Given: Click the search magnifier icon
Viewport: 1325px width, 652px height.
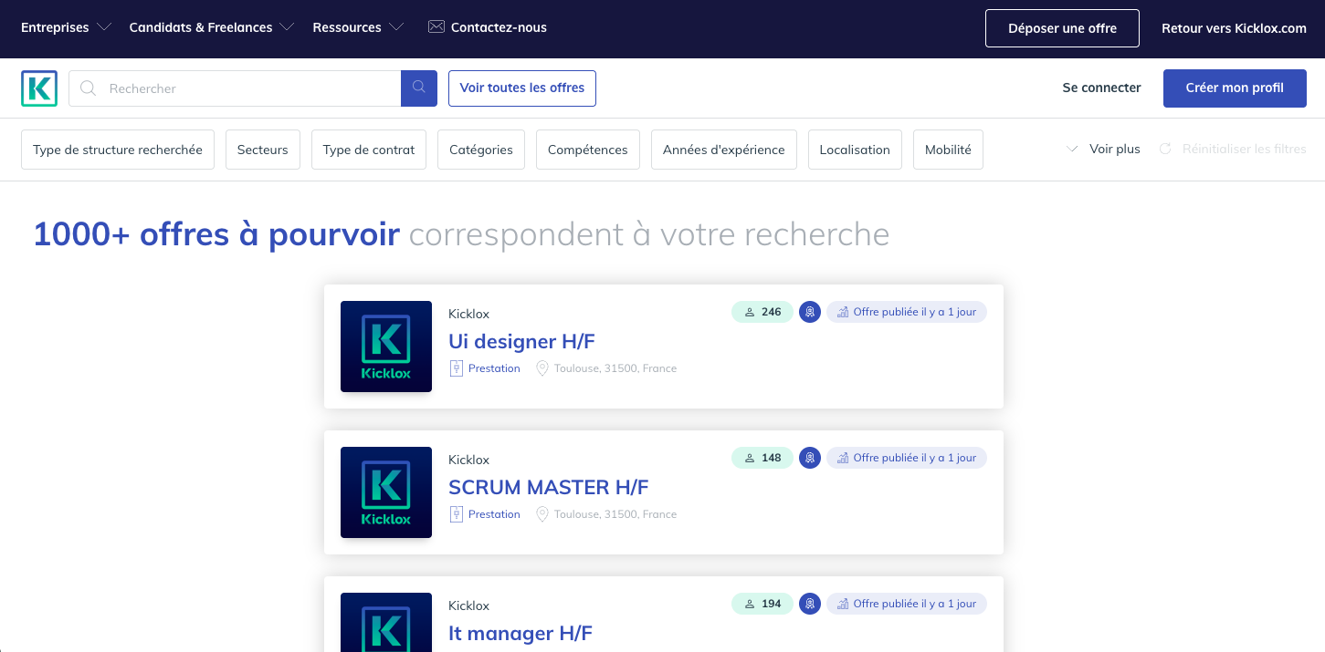Looking at the screenshot, I should point(418,88).
